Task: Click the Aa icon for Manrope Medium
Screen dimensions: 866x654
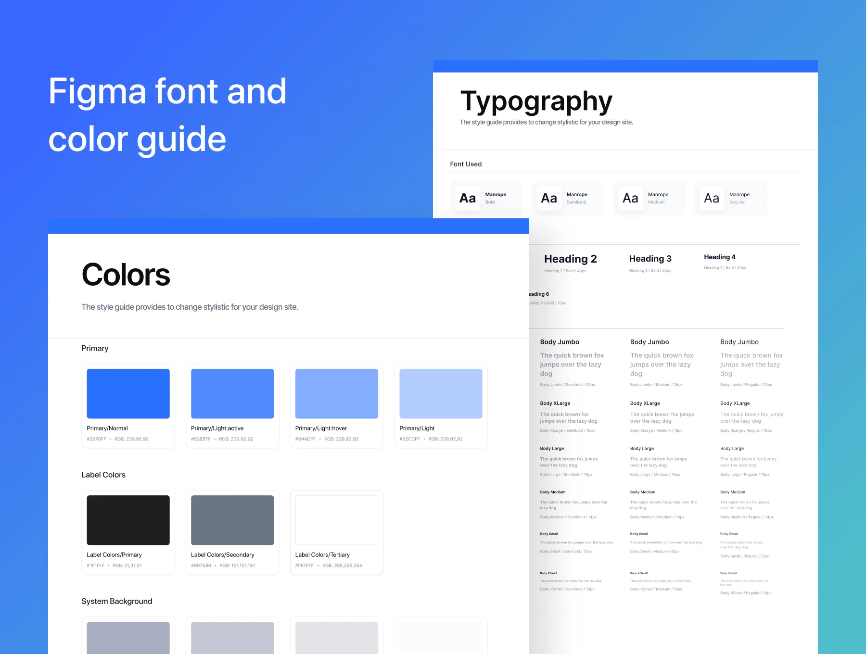Action: pos(630,198)
